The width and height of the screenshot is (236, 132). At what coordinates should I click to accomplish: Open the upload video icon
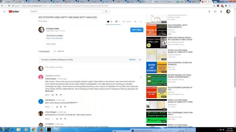pyautogui.click(x=209, y=11)
